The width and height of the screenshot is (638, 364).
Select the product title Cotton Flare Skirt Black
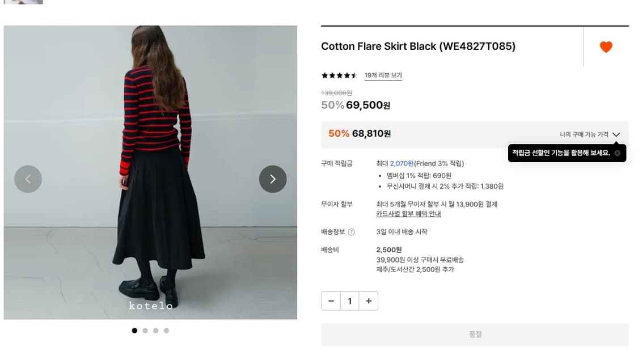pyautogui.click(x=418, y=46)
